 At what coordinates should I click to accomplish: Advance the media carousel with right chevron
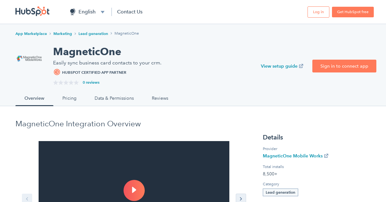click(x=241, y=198)
